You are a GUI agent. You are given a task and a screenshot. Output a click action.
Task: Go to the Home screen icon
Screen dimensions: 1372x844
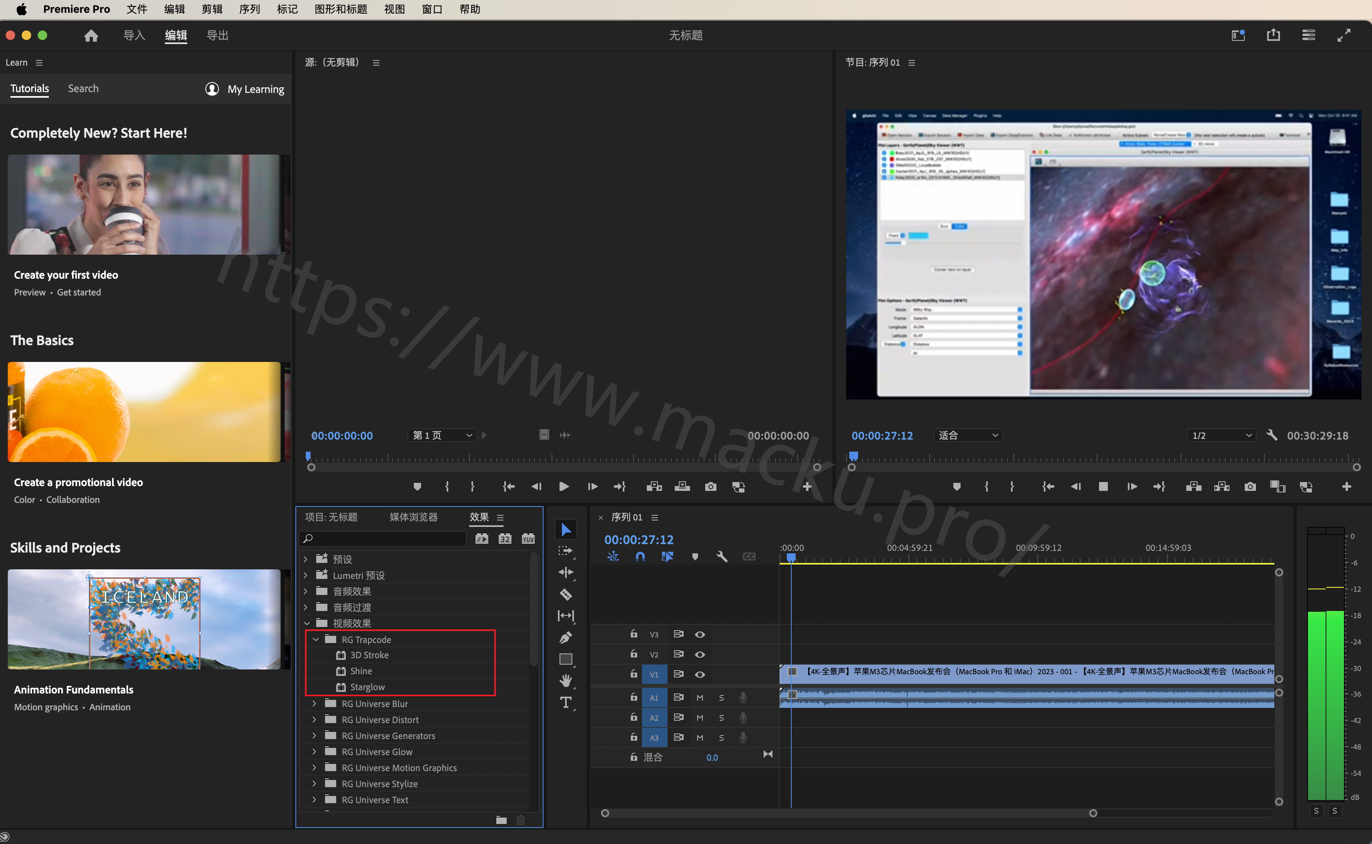(91, 36)
